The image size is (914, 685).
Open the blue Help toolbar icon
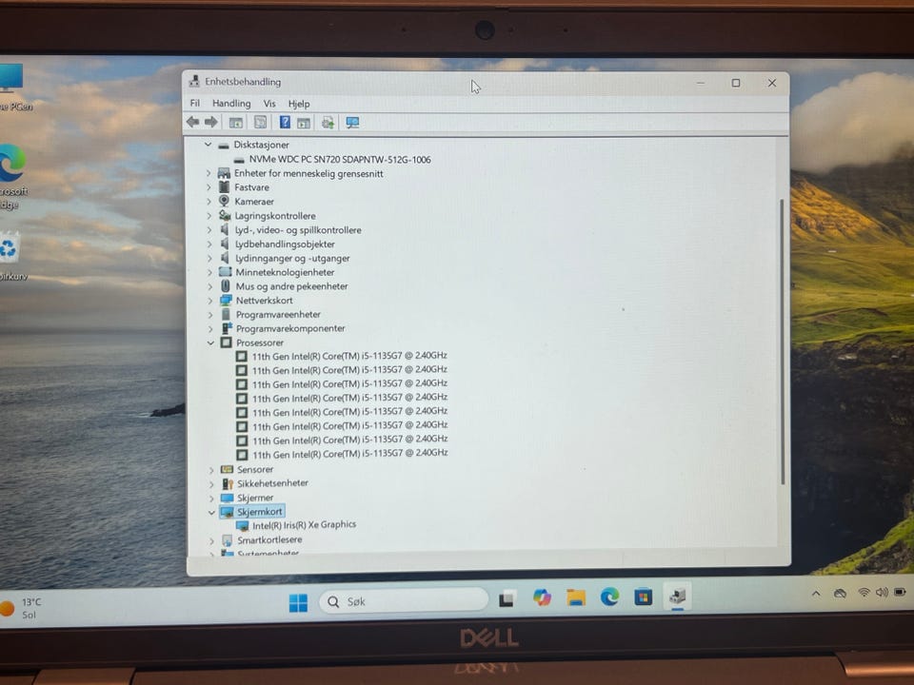point(285,123)
